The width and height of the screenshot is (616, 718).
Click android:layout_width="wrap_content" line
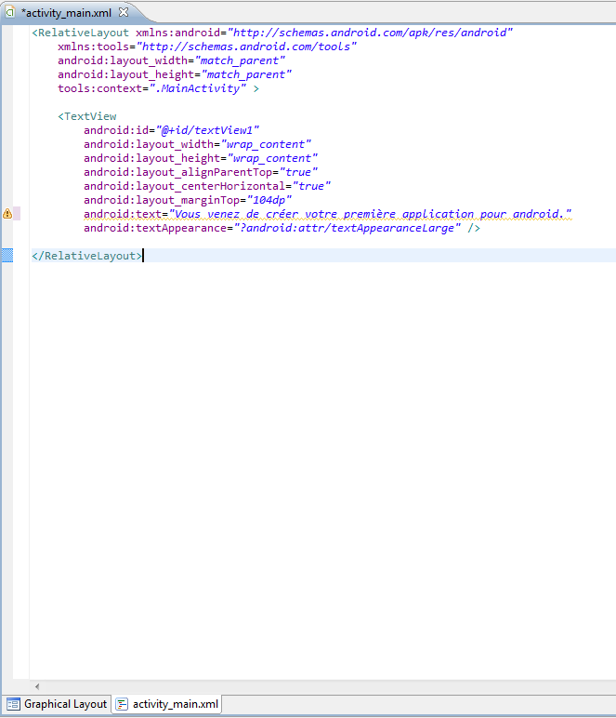(x=198, y=144)
